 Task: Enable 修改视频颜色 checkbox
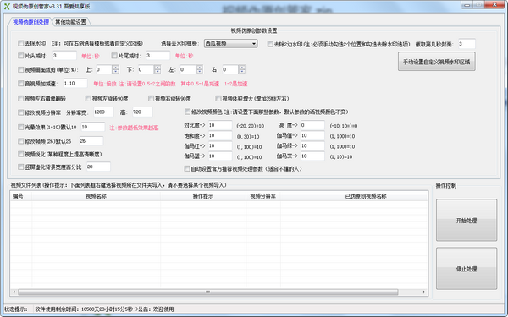click(187, 112)
